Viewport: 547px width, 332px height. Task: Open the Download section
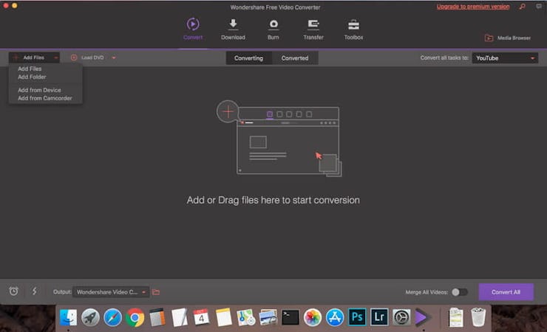pyautogui.click(x=233, y=29)
